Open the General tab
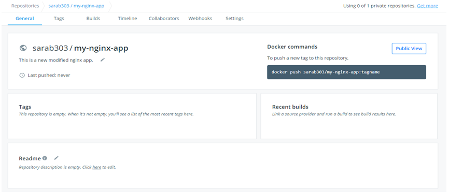 24,18
